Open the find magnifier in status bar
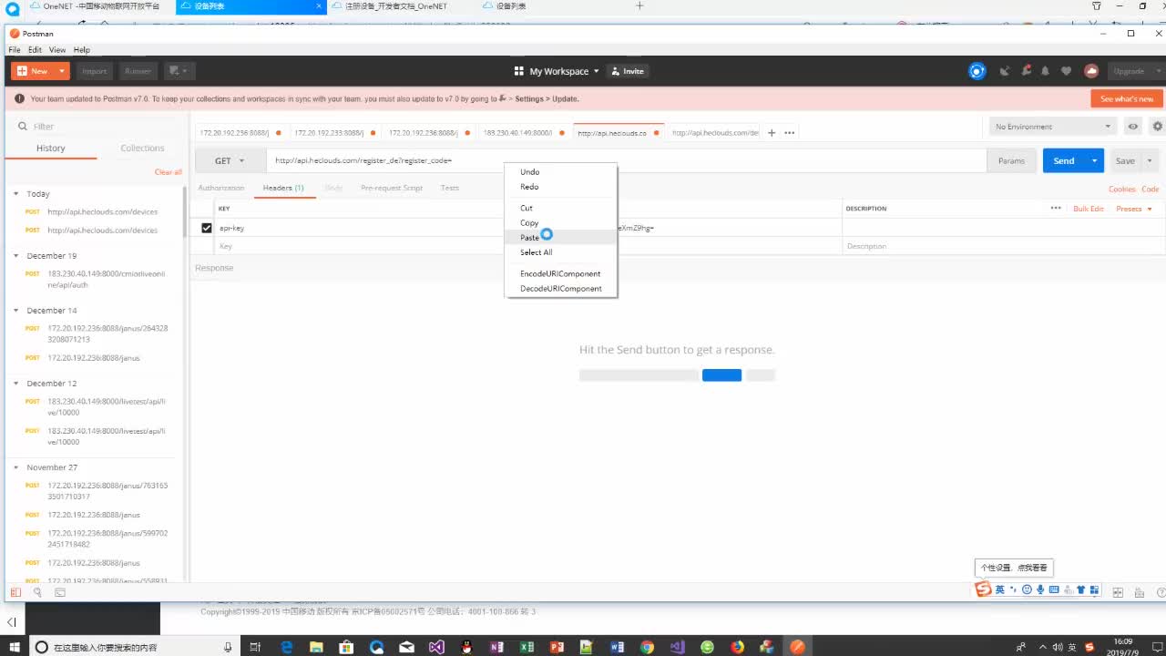 (37, 592)
